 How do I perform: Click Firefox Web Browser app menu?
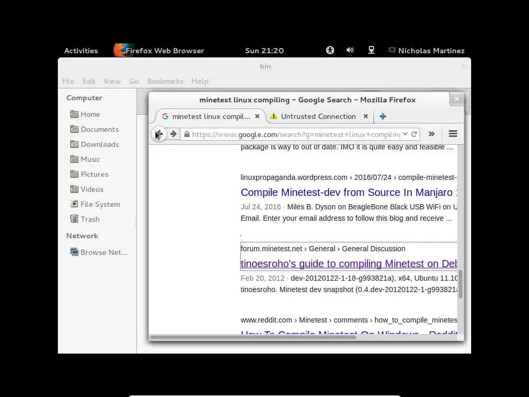pyautogui.click(x=159, y=51)
